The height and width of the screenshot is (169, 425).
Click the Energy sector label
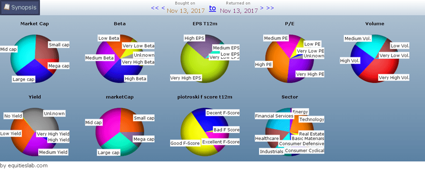tap(300, 112)
